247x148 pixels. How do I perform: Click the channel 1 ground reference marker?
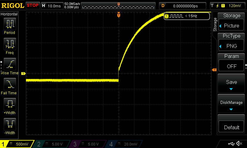[x=23, y=73]
